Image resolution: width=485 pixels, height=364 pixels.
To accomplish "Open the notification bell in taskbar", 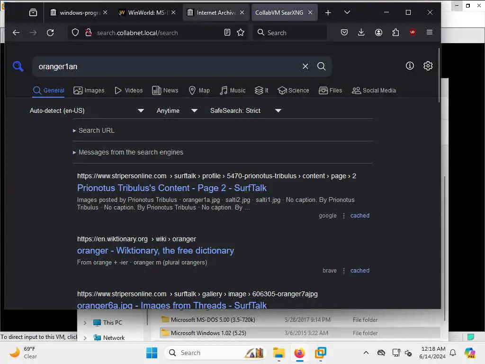I will click(453, 353).
